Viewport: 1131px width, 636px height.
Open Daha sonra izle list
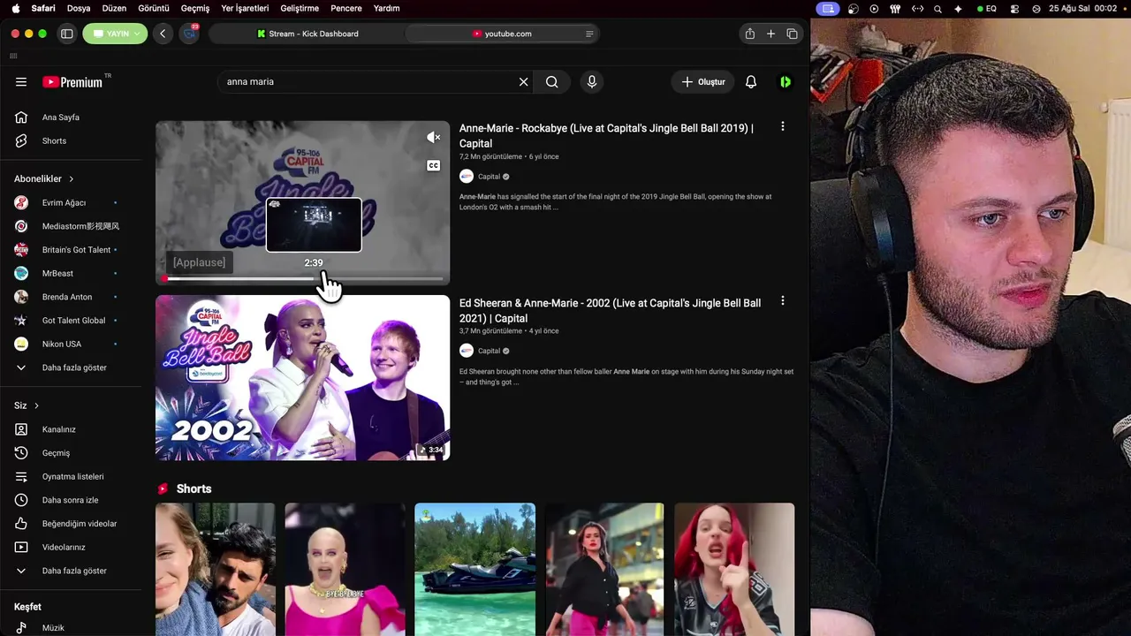click(x=71, y=500)
